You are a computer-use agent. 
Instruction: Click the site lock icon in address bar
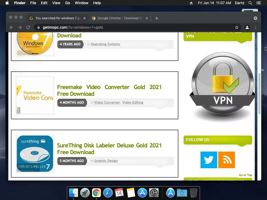click(39, 27)
